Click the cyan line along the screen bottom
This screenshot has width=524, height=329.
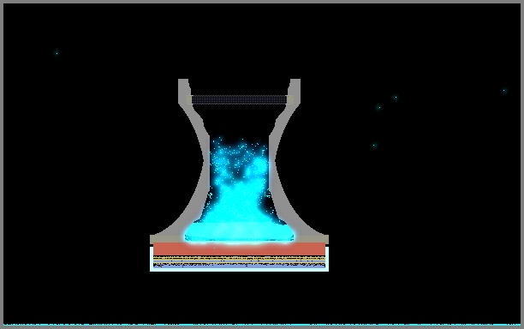(x=262, y=325)
